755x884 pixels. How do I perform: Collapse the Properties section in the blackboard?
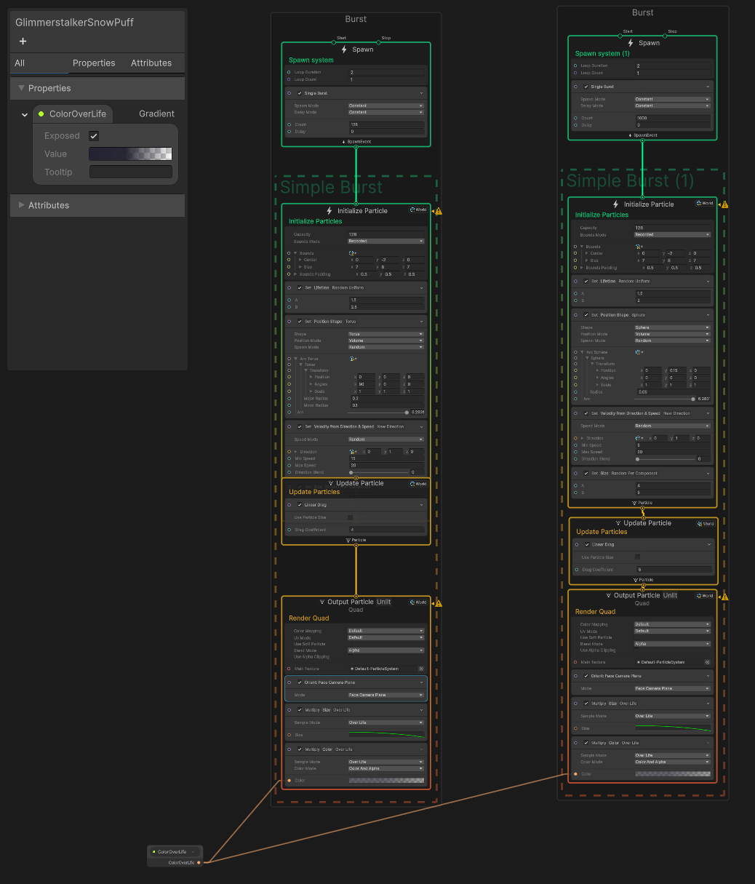point(22,88)
